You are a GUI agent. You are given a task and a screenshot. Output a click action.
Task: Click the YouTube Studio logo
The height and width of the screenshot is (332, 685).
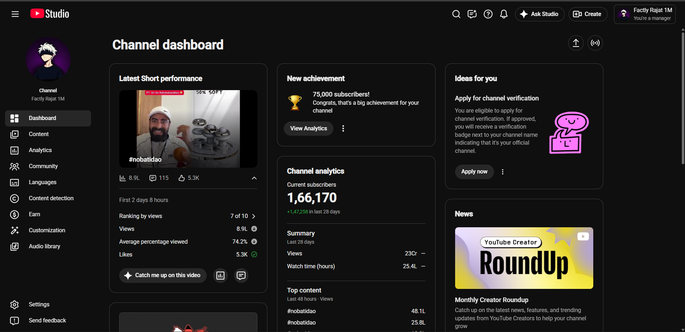(x=50, y=14)
